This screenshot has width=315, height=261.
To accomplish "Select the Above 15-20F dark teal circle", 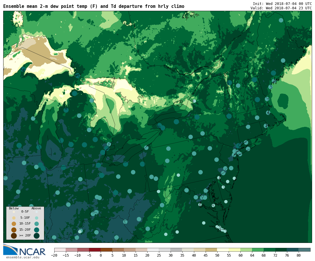I will [x=36, y=230].
